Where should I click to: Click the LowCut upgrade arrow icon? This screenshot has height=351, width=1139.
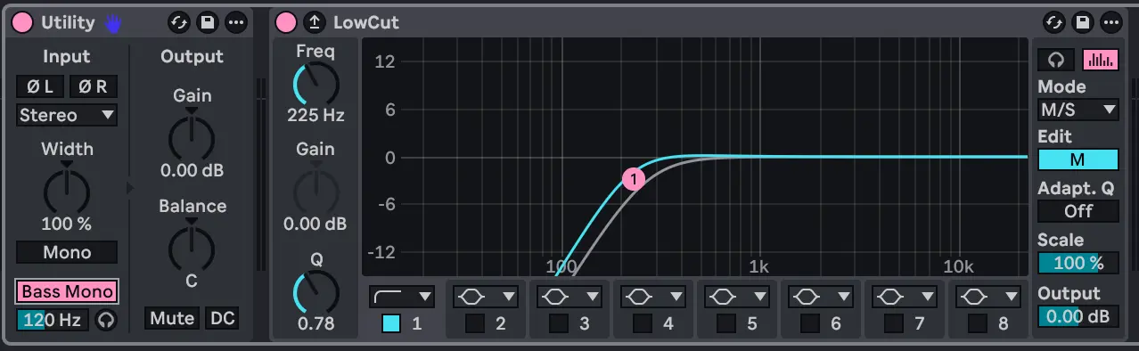[315, 22]
